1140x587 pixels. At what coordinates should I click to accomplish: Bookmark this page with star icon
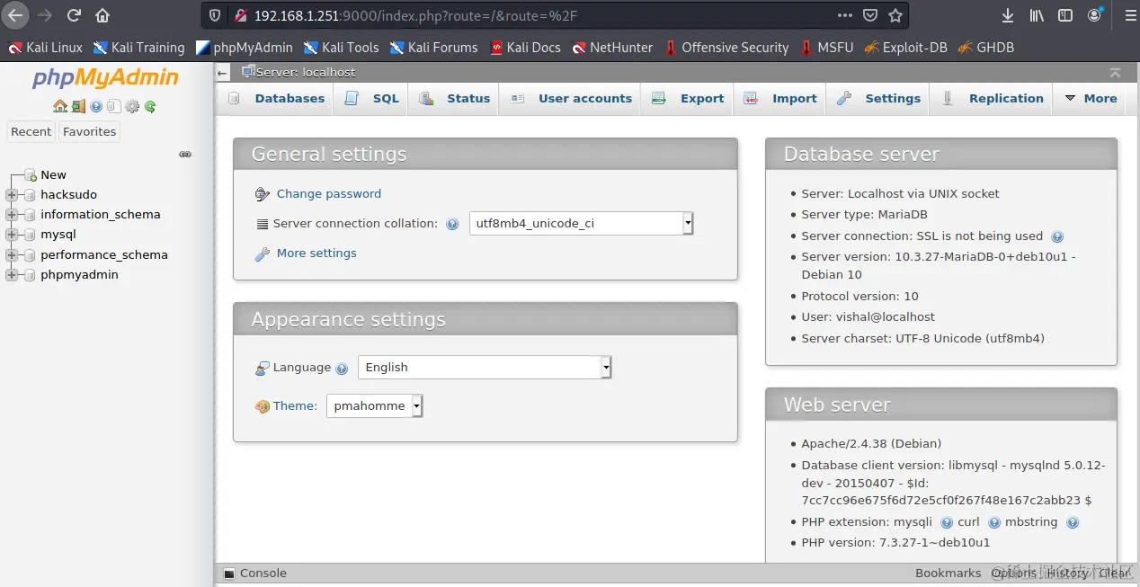[x=895, y=15]
